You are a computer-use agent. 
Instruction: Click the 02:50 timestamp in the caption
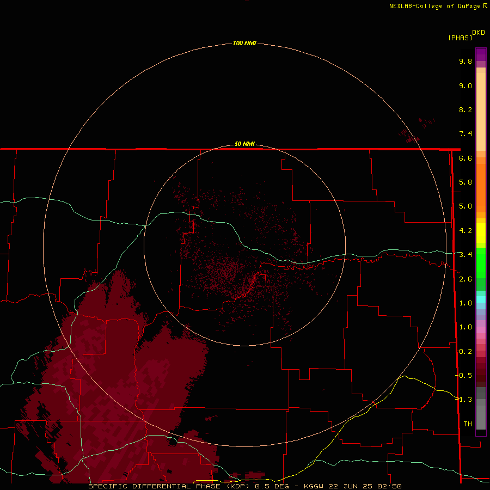pos(389,486)
